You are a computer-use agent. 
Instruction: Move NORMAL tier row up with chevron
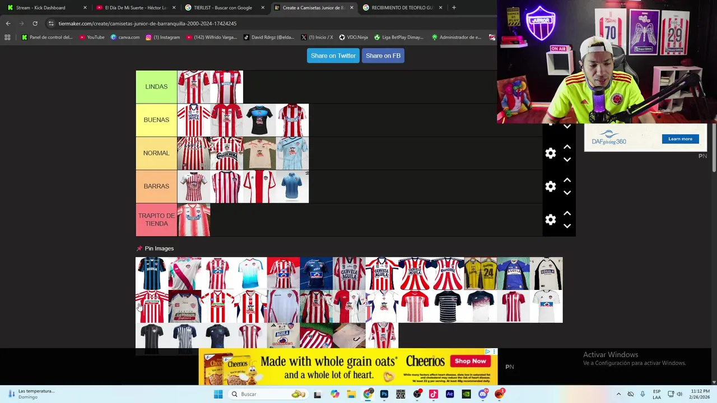pos(567,147)
